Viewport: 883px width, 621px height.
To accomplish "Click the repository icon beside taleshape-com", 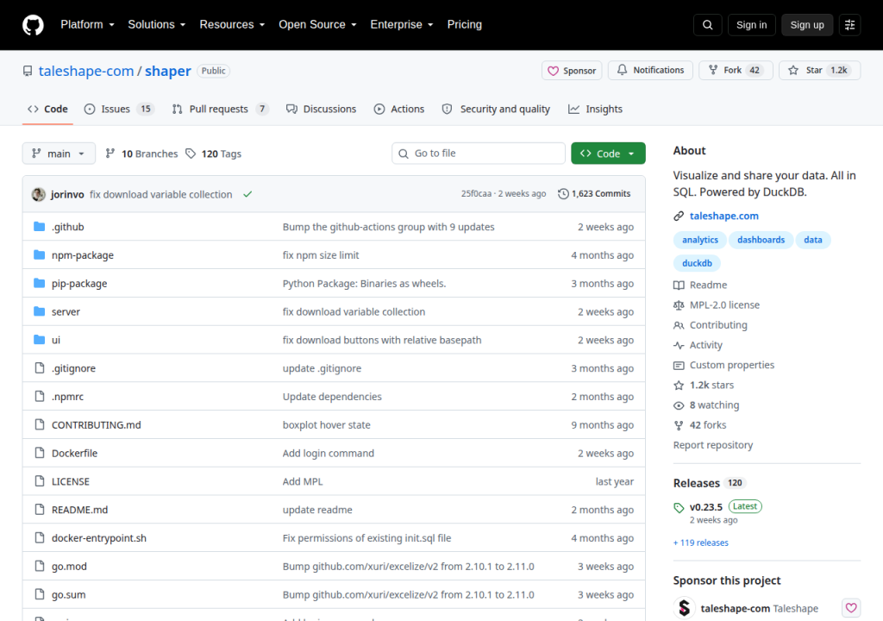I will (28, 71).
